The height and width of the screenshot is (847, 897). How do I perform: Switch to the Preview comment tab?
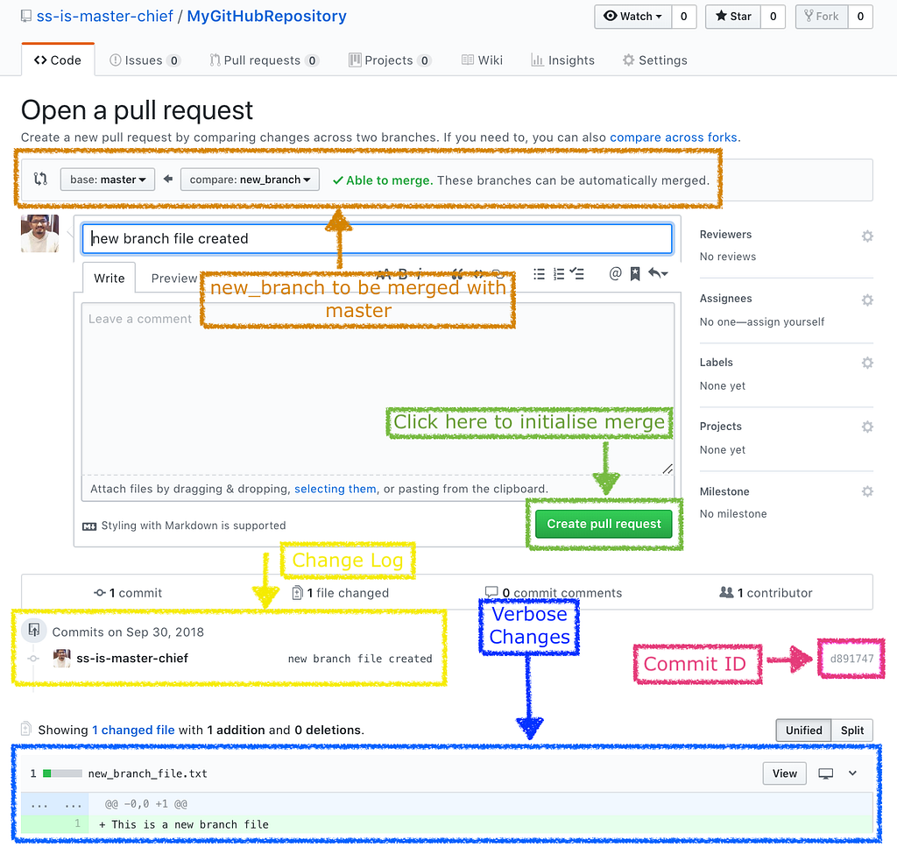174,278
